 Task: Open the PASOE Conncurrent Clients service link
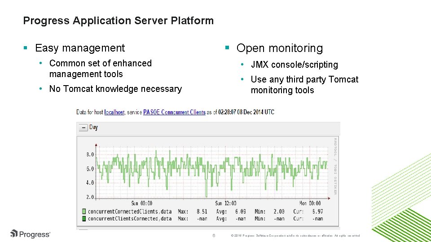[x=174, y=112]
